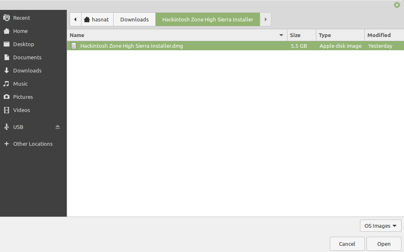404x252 pixels.
Task: Open Other Locations
Action: click(x=33, y=144)
